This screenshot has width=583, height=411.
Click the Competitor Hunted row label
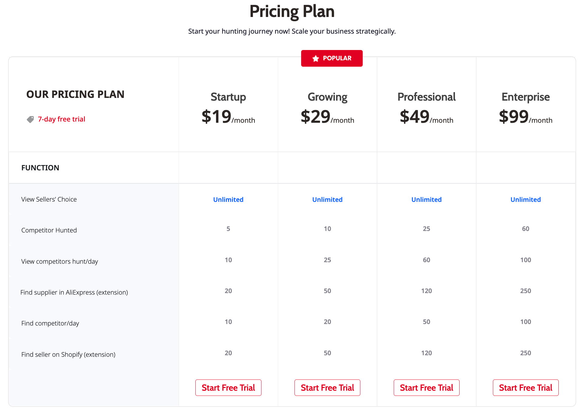pos(49,230)
